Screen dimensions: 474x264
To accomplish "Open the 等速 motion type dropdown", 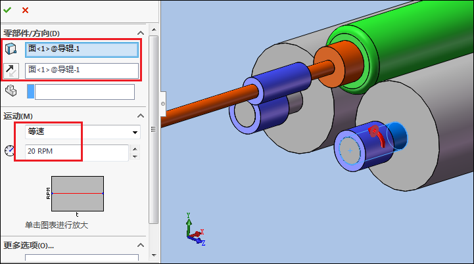I will coord(135,132).
